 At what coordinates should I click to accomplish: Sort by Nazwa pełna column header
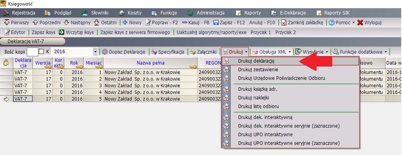coord(151,63)
